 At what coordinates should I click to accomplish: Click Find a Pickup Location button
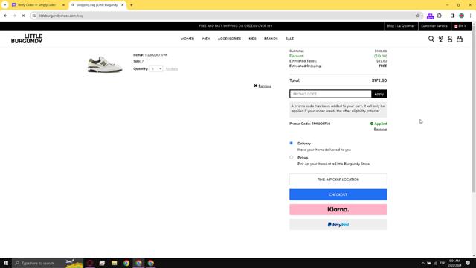[338, 179]
